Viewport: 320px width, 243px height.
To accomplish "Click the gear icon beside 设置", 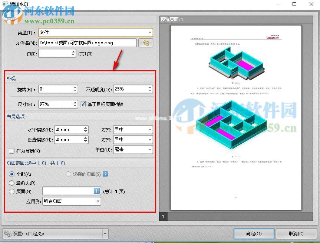I will point(7,233).
